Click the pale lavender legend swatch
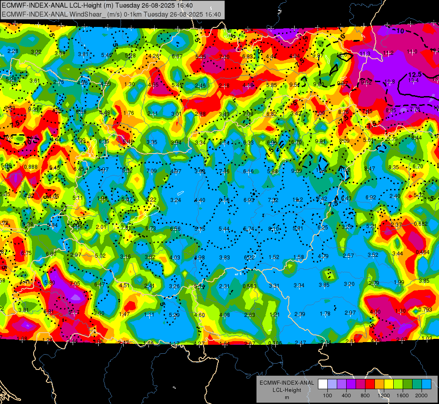Viewport: 439px width, 404px height. pos(332,384)
